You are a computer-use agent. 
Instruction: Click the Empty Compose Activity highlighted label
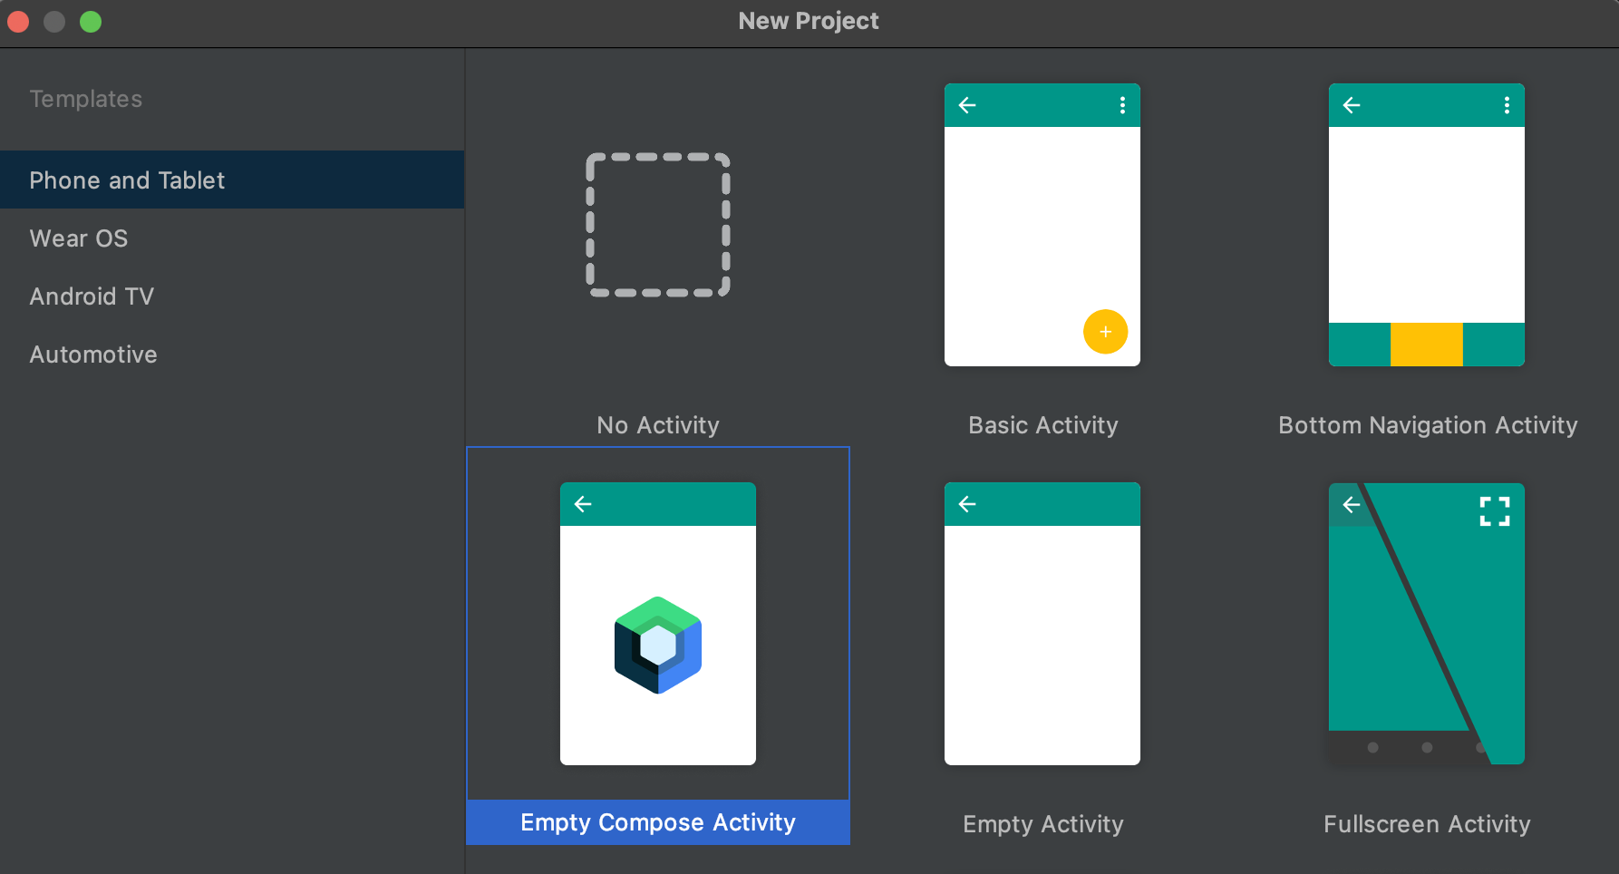coord(658,822)
